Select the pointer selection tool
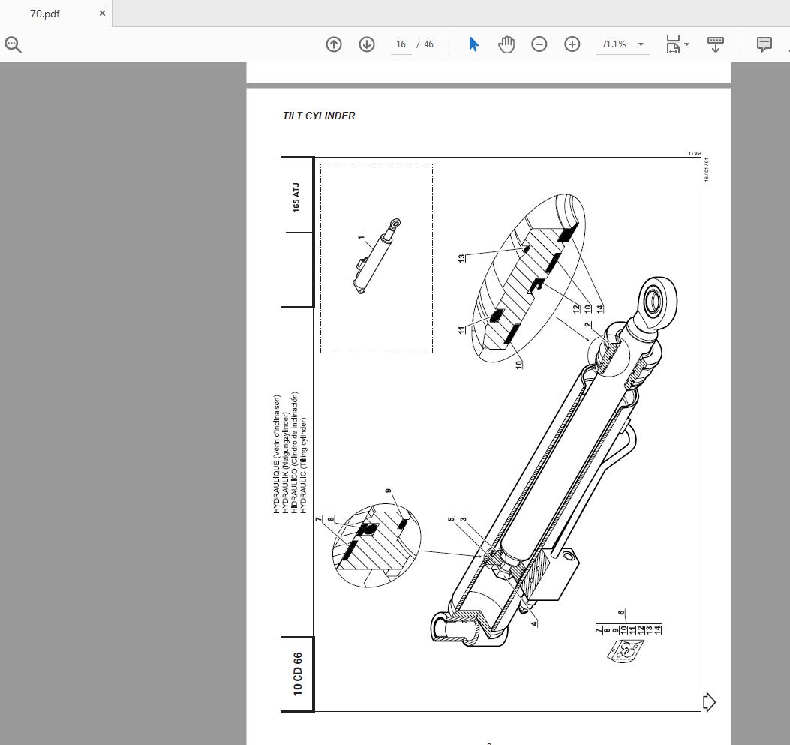 [473, 44]
